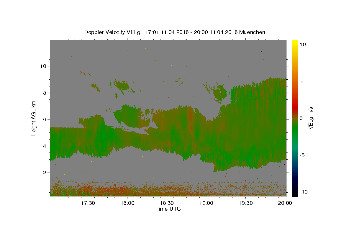Click the '19:00' time axis label
354x236 pixels.
(206, 203)
